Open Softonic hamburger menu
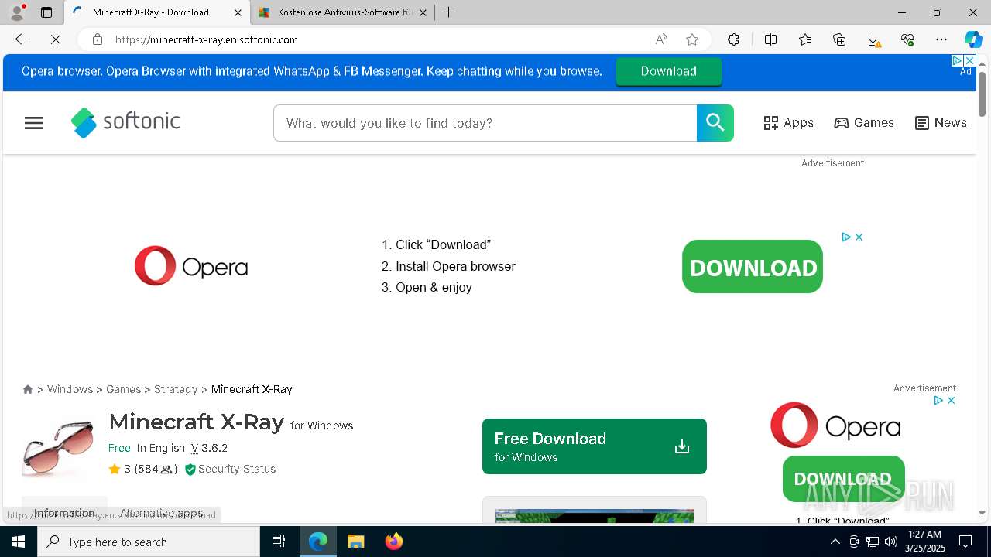This screenshot has width=991, height=557. (x=34, y=123)
